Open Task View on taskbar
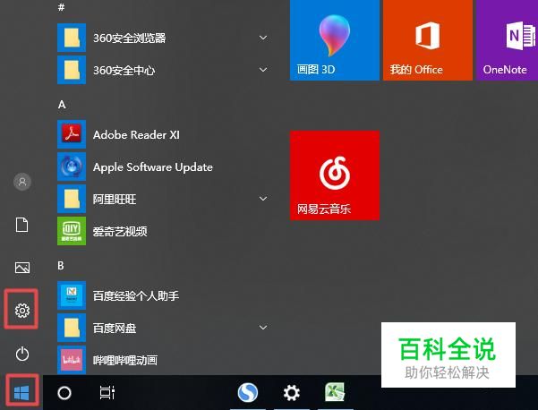The width and height of the screenshot is (538, 410). point(107,393)
